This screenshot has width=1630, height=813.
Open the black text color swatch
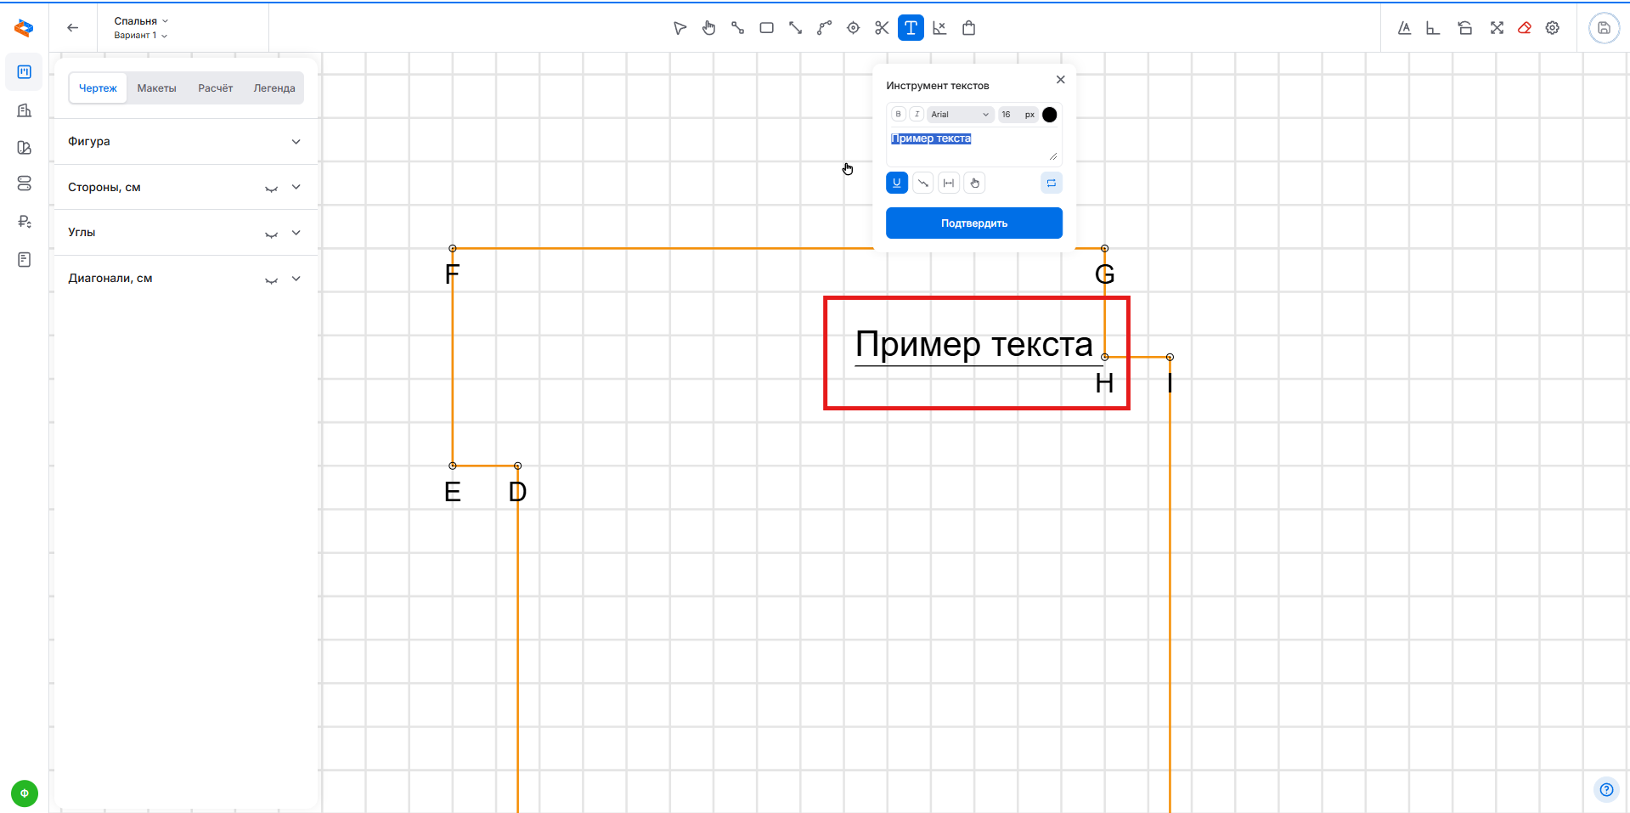1050,115
